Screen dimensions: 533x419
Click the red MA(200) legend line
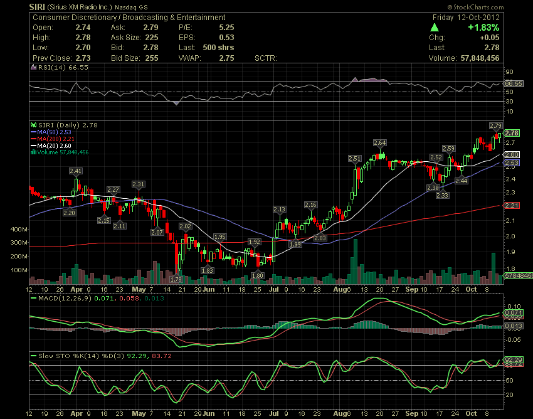coord(33,139)
